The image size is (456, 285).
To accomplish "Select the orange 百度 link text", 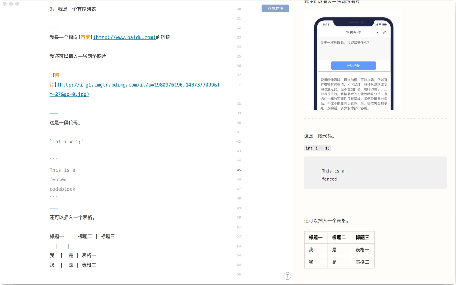I will 85,37.
